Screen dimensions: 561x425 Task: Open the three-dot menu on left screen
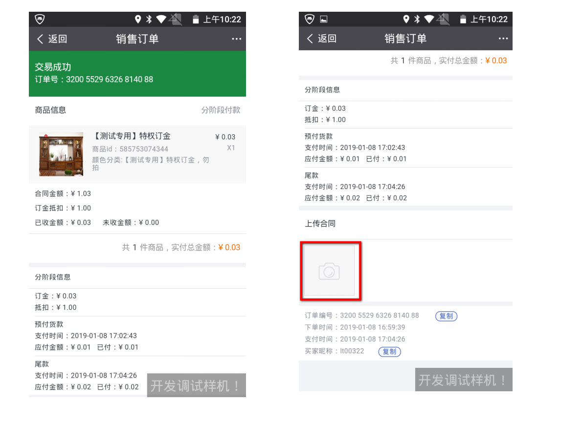click(237, 39)
